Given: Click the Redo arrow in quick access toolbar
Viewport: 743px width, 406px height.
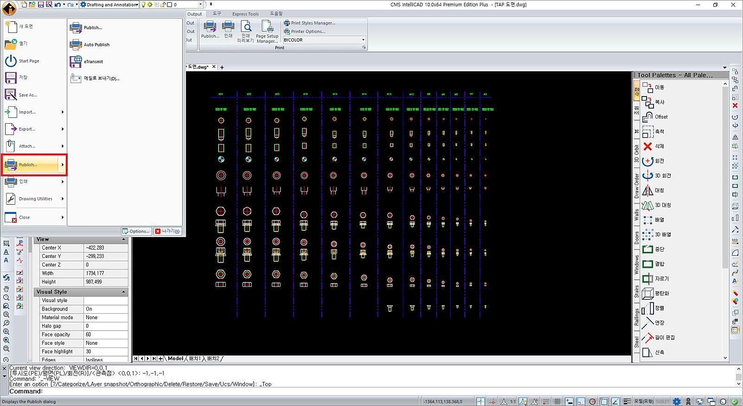Looking at the screenshot, I should [x=70, y=5].
